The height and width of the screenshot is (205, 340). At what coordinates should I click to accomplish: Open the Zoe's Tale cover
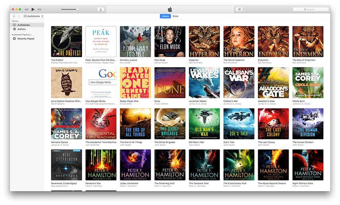[239, 124]
